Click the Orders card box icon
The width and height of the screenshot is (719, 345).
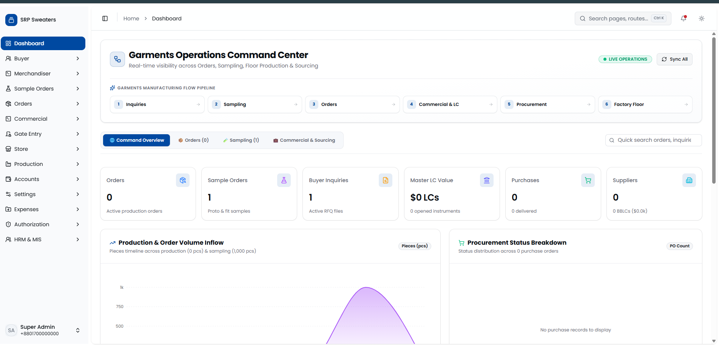[x=183, y=180]
